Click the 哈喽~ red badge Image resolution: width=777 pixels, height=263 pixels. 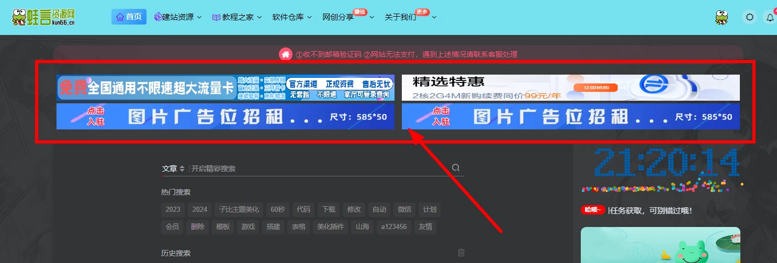tap(593, 210)
